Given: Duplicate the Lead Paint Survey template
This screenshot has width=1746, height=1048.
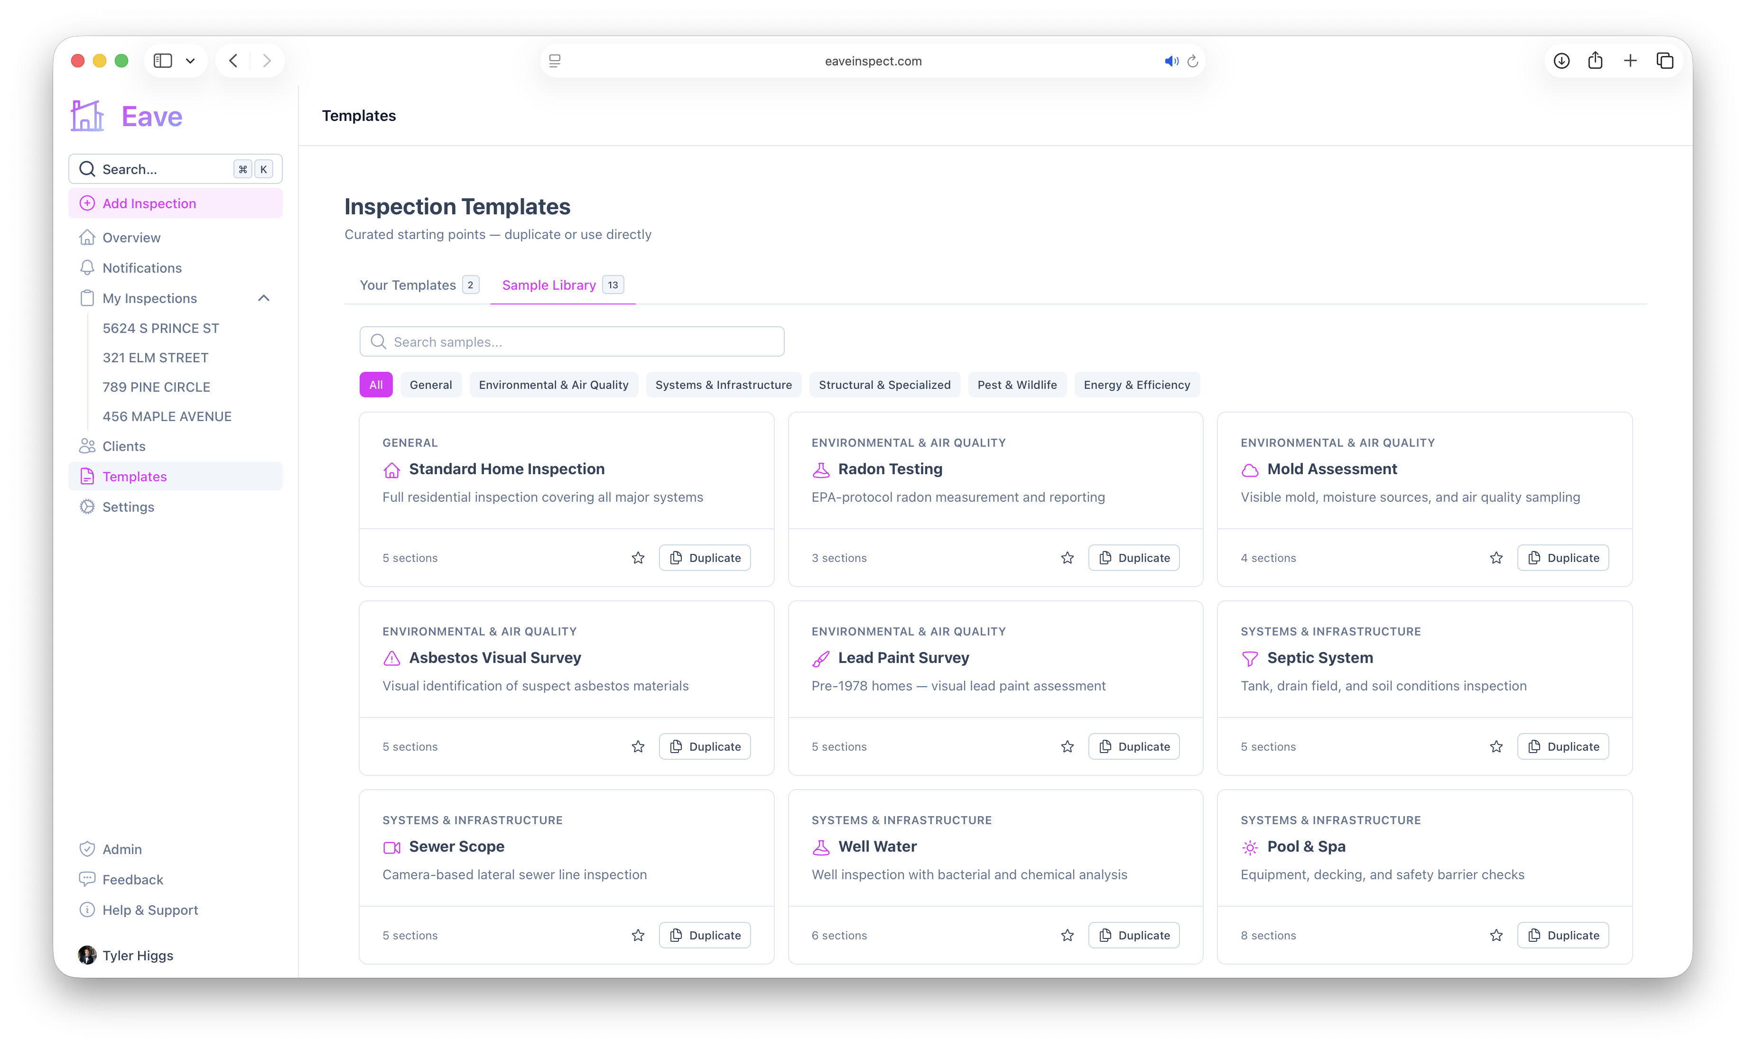Looking at the screenshot, I should [x=1133, y=746].
